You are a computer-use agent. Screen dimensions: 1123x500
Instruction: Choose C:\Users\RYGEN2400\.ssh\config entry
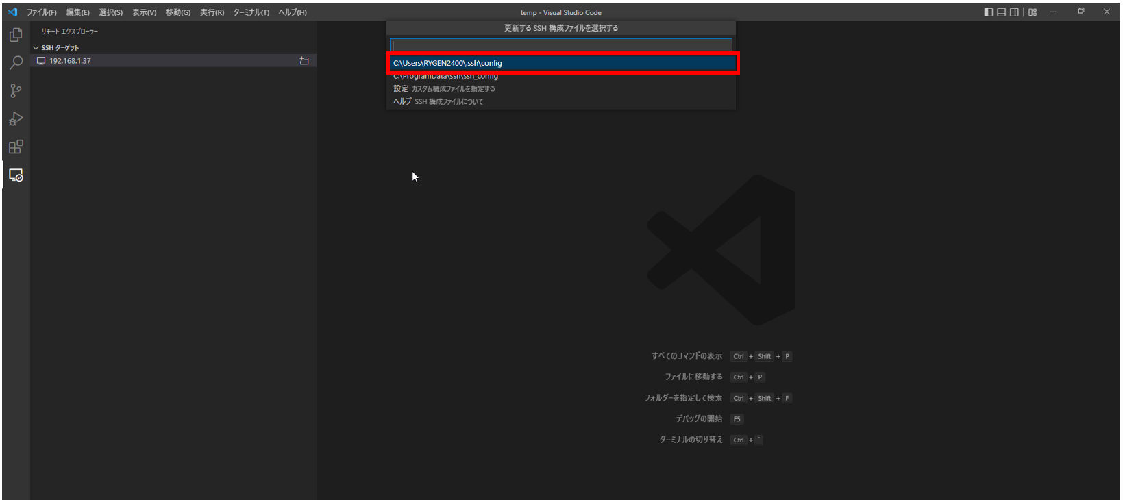pyautogui.click(x=561, y=63)
